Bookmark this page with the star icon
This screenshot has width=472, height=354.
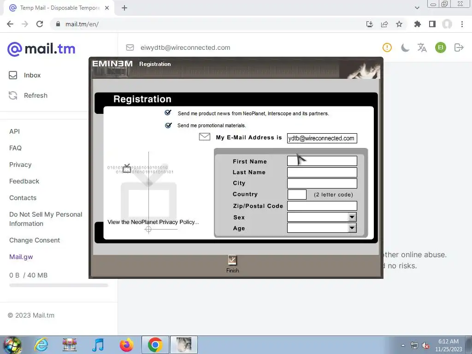click(399, 24)
